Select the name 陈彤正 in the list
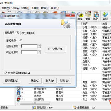111x111 pixels. (60, 99)
